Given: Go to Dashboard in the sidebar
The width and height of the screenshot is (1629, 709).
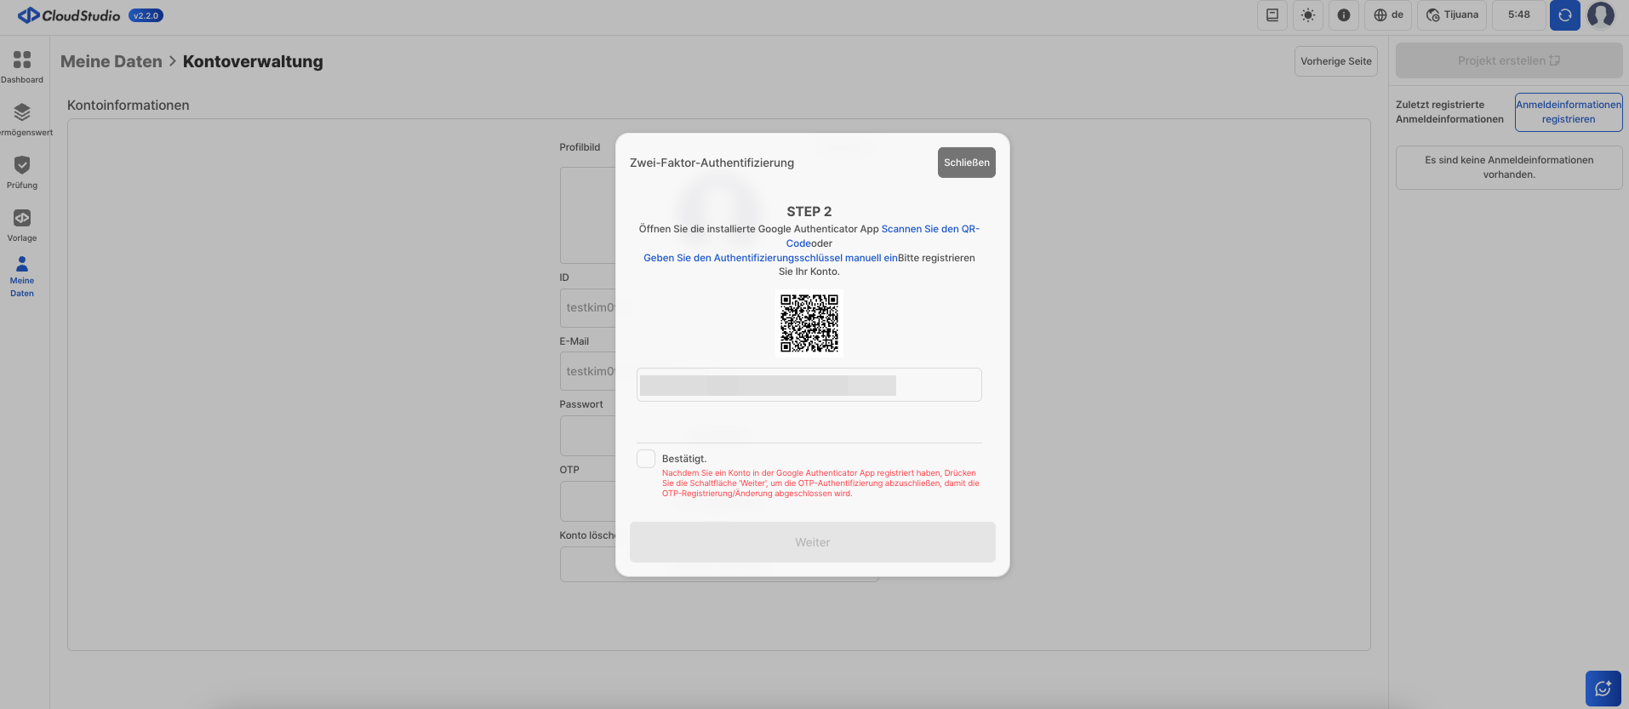Looking at the screenshot, I should click(x=22, y=67).
